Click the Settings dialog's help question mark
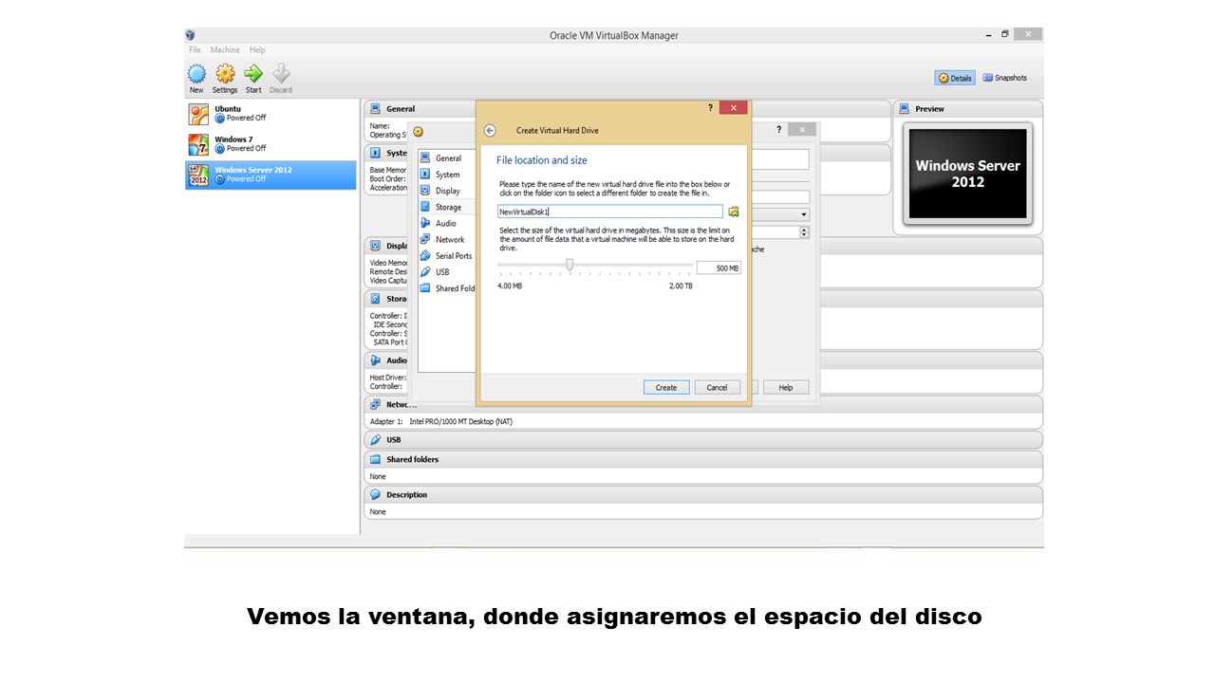Image resolution: width=1215 pixels, height=683 pixels. (x=778, y=130)
